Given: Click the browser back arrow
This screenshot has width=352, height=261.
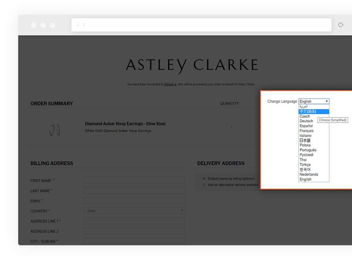Looking at the screenshot, I should pyautogui.click(x=78, y=25).
